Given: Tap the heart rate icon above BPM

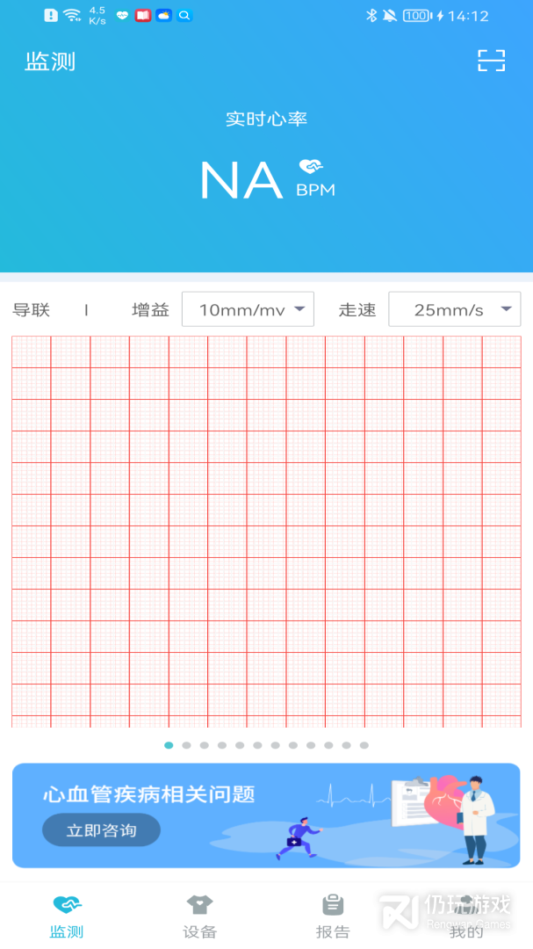Looking at the screenshot, I should click(x=311, y=166).
